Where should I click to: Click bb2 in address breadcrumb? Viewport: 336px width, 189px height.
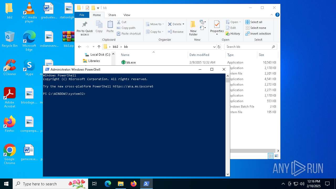tap(115, 47)
